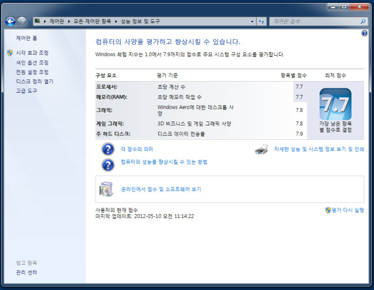Image resolution: width=374 pixels, height=290 pixels.
Task: Click the 최저 점수 column header
Action: pyautogui.click(x=335, y=75)
